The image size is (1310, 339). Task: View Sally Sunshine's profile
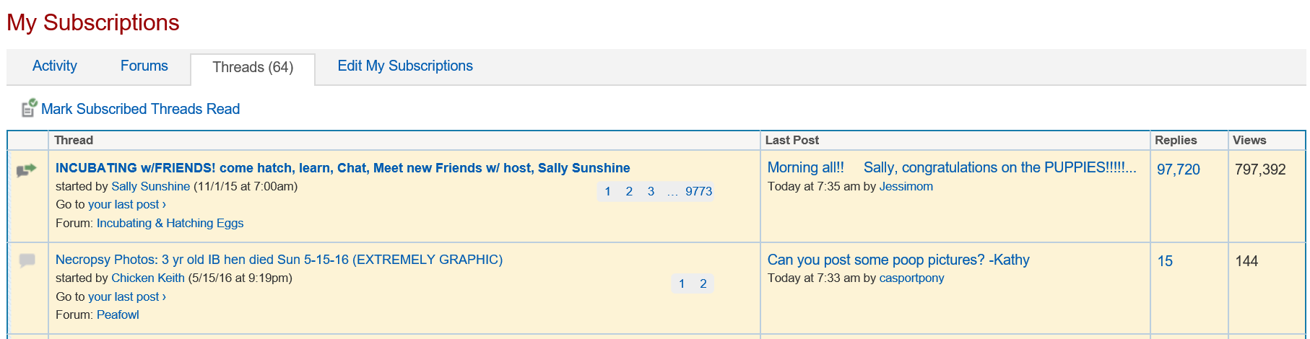click(x=150, y=186)
